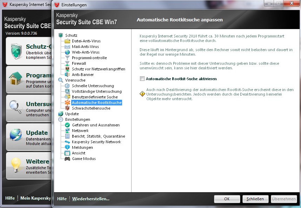Click the Ansicht window icon

[67, 153]
